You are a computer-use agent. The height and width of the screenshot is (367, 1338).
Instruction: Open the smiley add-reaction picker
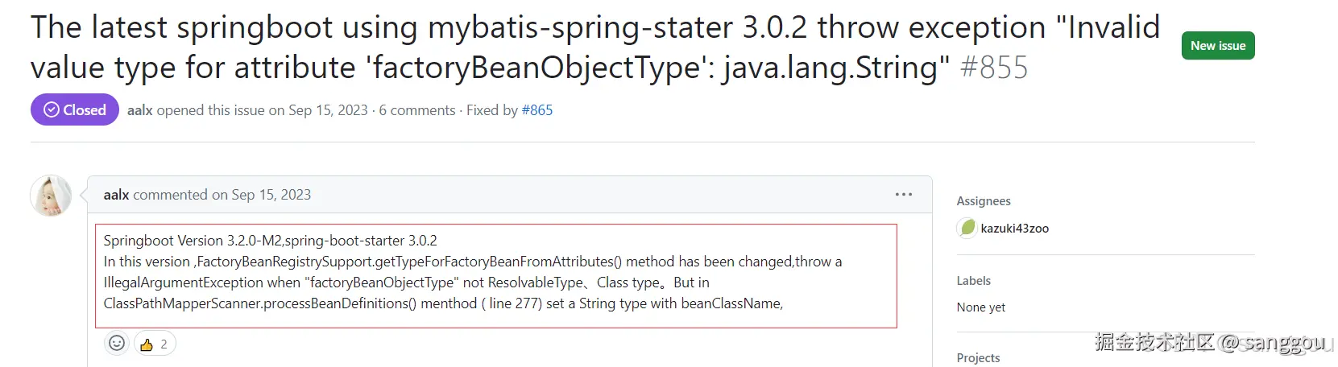click(117, 344)
